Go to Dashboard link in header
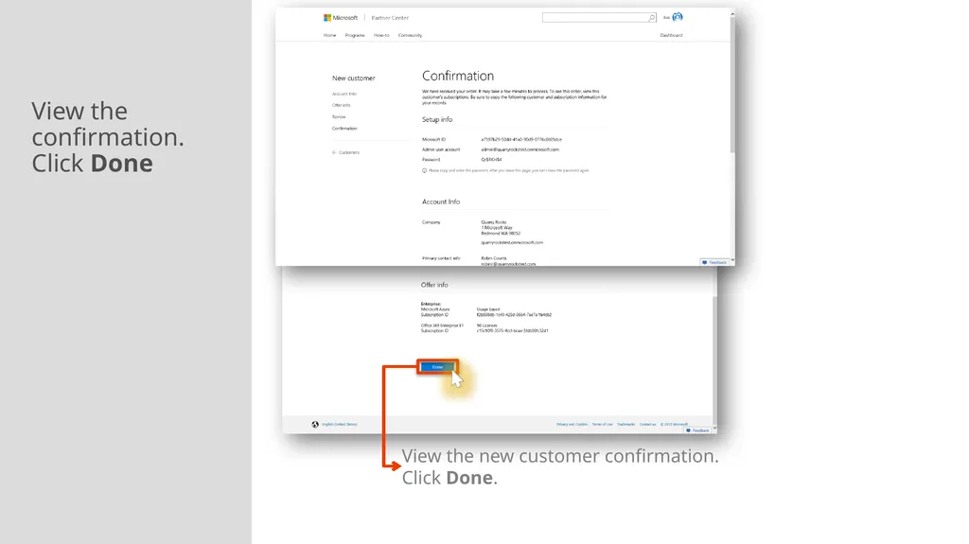The width and height of the screenshot is (969, 544). (x=671, y=35)
